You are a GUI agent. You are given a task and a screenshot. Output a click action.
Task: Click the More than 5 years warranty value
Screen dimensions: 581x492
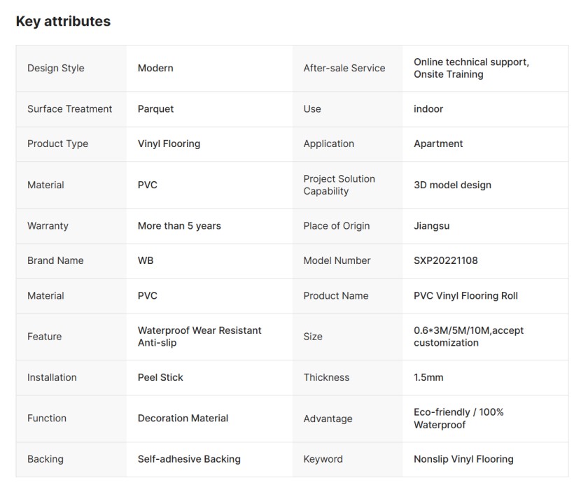coord(179,225)
